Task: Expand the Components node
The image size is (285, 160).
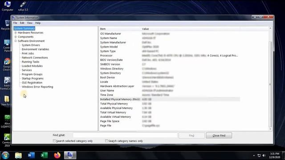Action: 16,37
